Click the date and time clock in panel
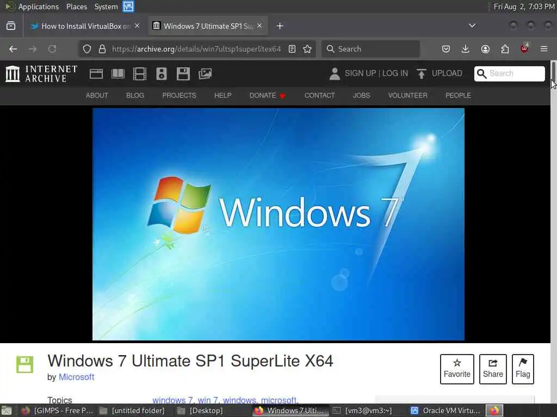This screenshot has height=417, width=557. point(524,7)
